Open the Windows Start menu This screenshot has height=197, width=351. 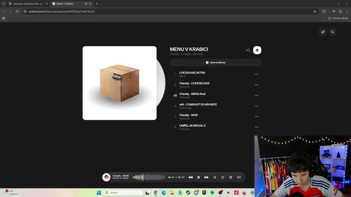coord(99,193)
